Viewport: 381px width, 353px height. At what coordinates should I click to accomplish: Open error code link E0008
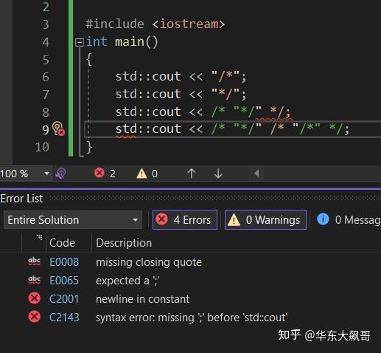click(x=64, y=262)
